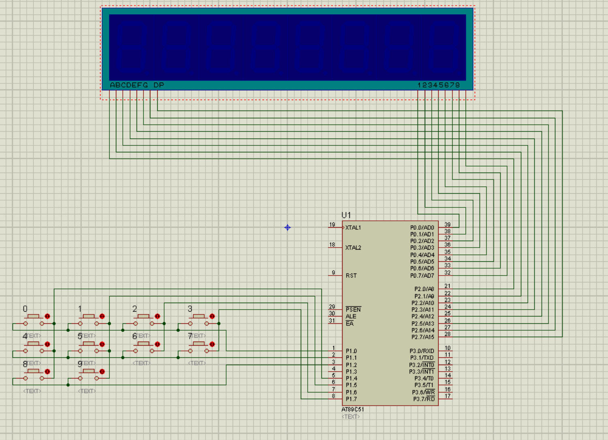Image resolution: width=608 pixels, height=440 pixels.
Task: Click the P1.4 pin label
Action: (x=351, y=378)
